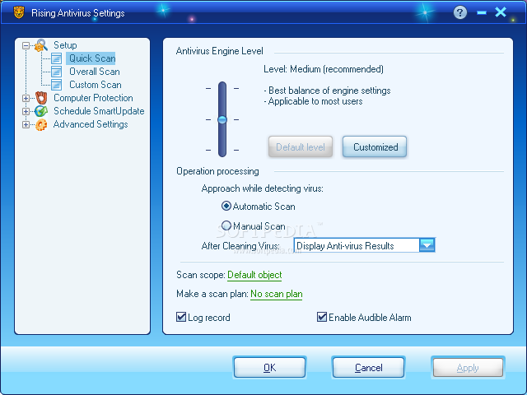Click the Overall Scan page icon
This screenshot has width=527, height=395.
point(57,72)
